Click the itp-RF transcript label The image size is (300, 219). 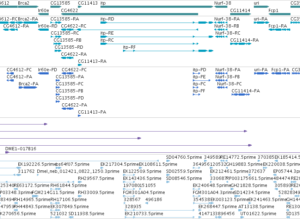tap(129, 47)
